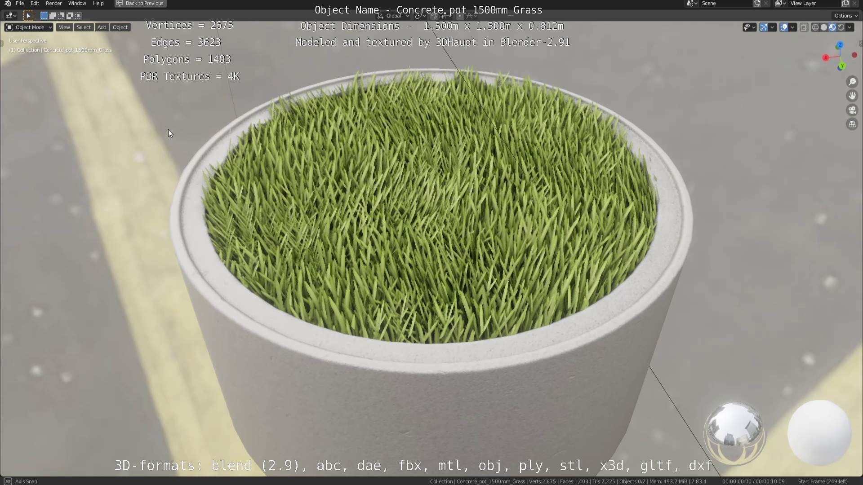
Task: Choose the Intersect Selection mode icon
Action: pos(78,16)
